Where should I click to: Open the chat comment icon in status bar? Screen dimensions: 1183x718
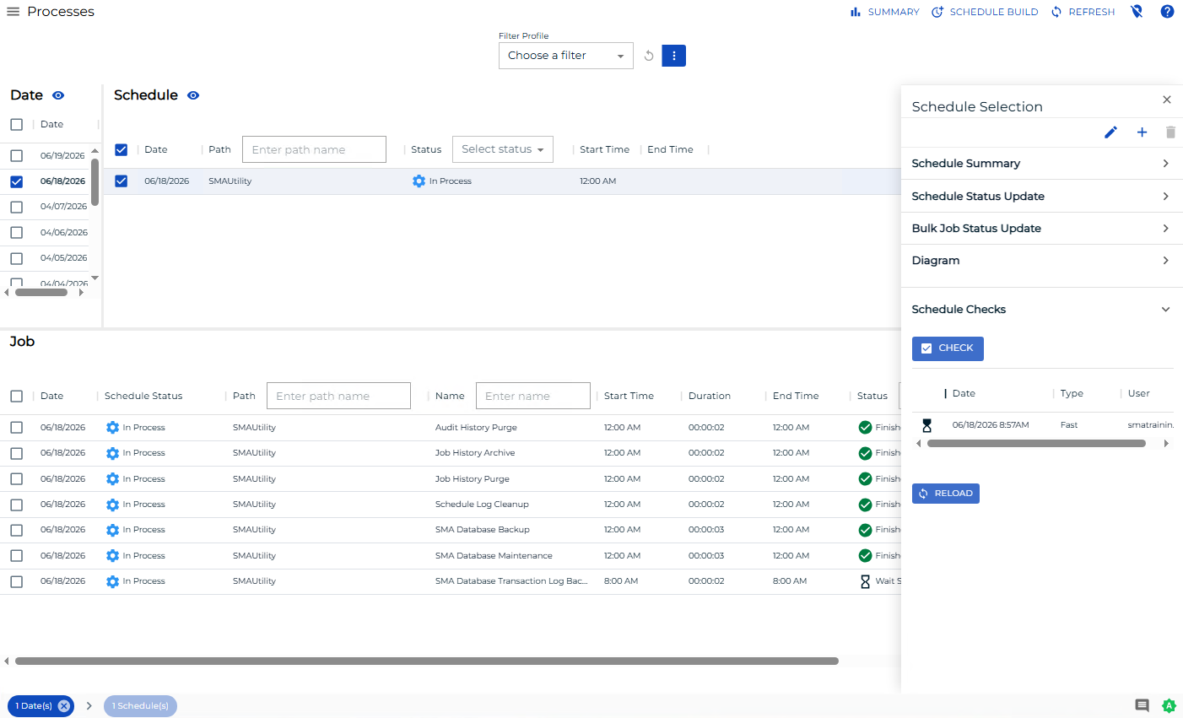click(1142, 705)
